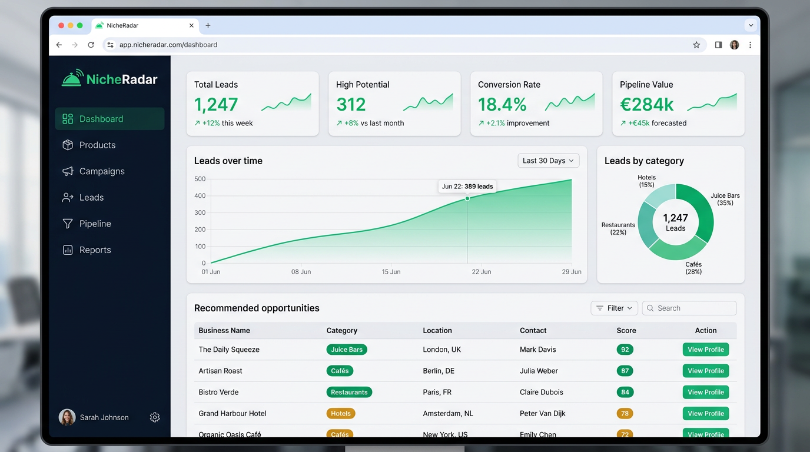View Profile for Grand Harbour Hotel
This screenshot has width=810, height=452.
coord(706,413)
